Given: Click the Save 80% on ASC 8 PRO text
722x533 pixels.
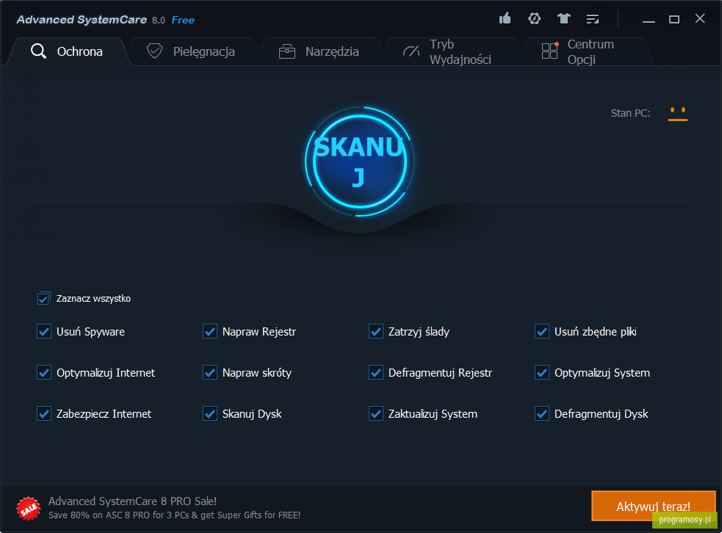Looking at the screenshot, I should pos(175,515).
